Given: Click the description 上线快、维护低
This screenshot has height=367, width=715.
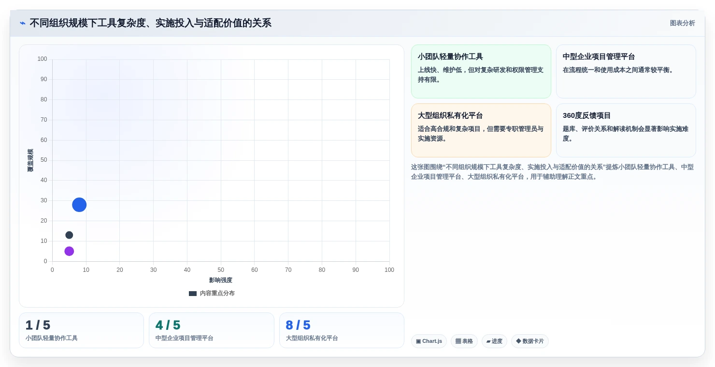Looking at the screenshot, I should tap(481, 75).
